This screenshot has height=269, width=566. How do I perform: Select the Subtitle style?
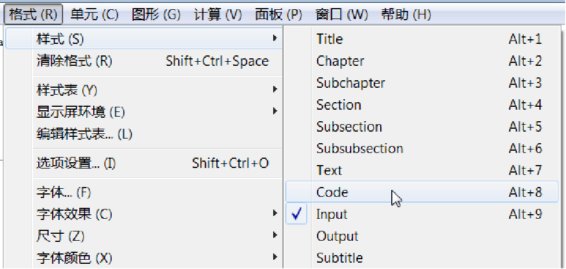(422, 258)
